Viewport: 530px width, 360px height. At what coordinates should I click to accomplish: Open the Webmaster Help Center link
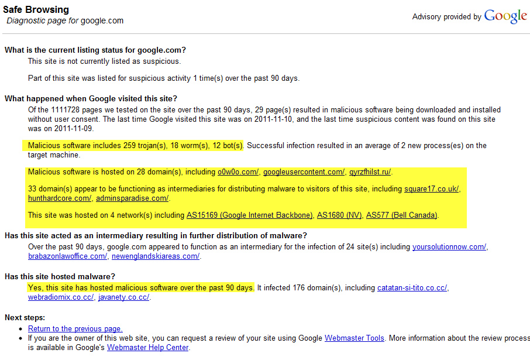pos(148,348)
